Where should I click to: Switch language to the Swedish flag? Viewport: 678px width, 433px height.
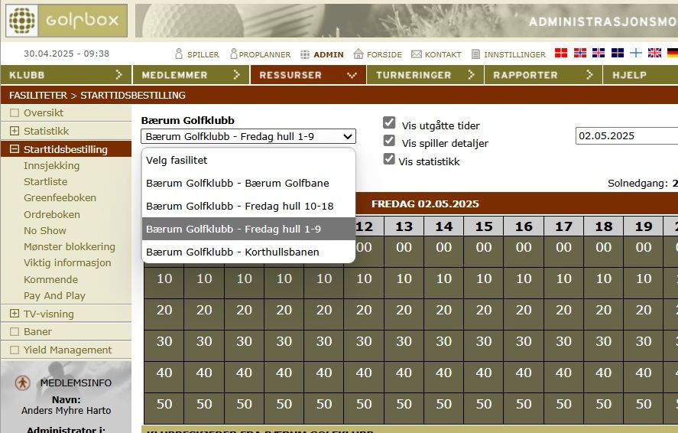pos(618,53)
